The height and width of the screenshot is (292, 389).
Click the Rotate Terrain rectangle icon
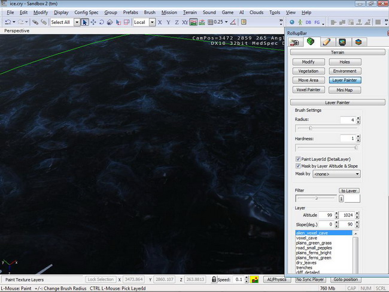point(126,22)
